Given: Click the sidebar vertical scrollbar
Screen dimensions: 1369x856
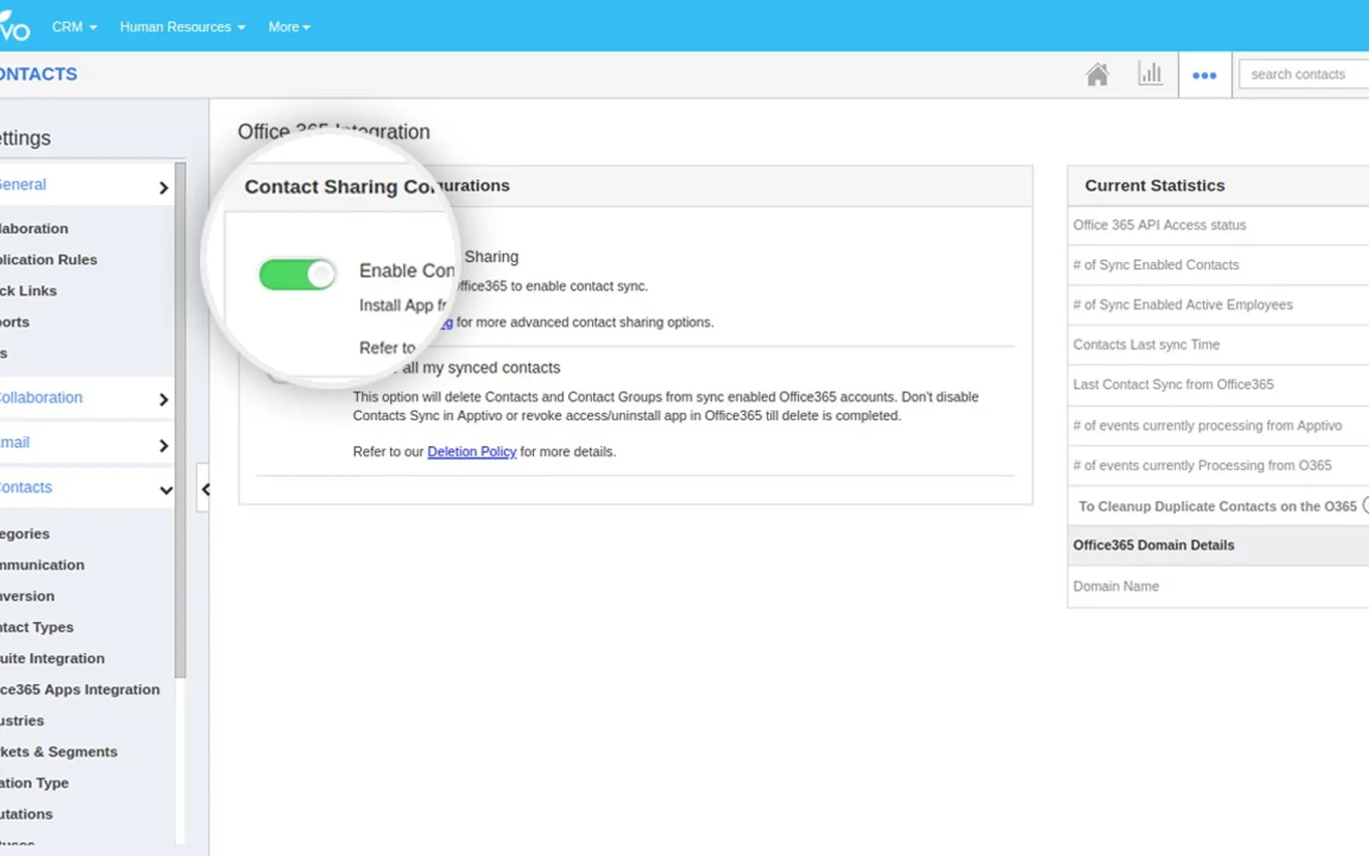Looking at the screenshot, I should coord(180,419).
